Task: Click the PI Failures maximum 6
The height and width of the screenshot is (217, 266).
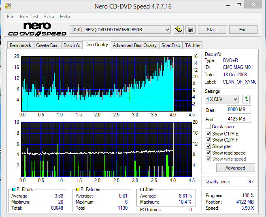Action: [126, 202]
